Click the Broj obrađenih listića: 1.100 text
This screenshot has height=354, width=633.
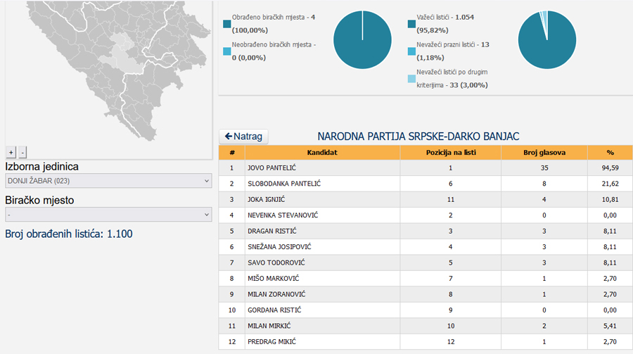[x=69, y=234]
